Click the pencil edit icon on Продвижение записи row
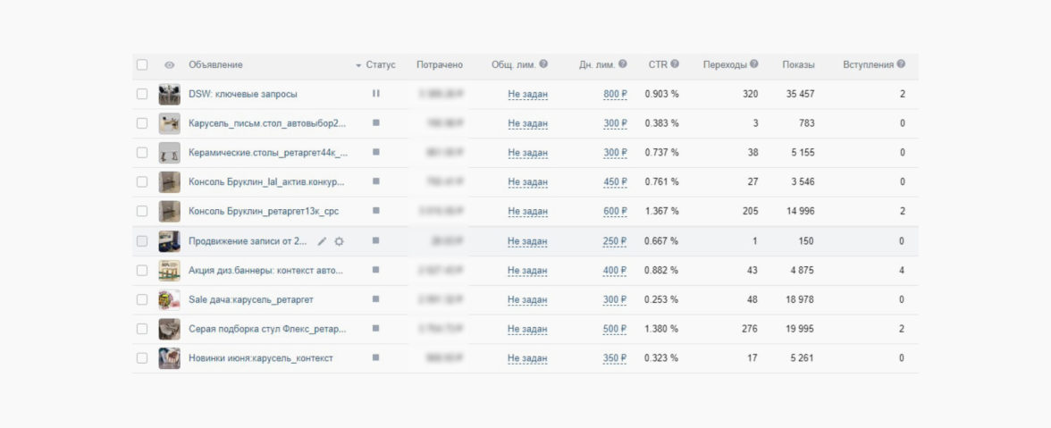This screenshot has width=1051, height=428. click(323, 241)
